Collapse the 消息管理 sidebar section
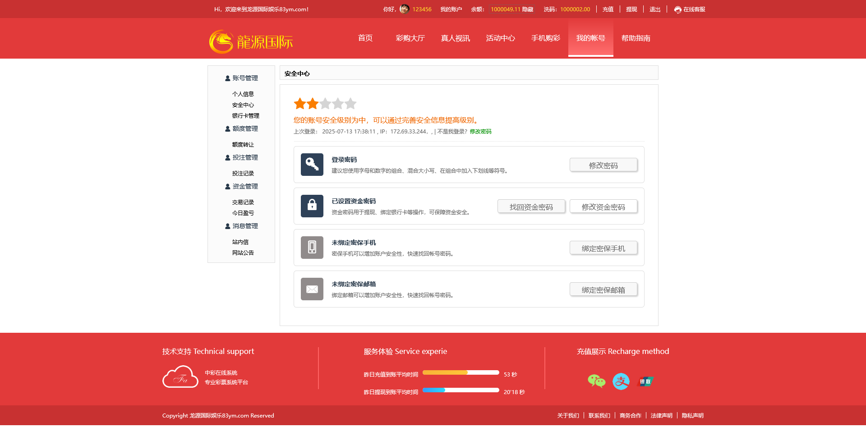 point(242,226)
